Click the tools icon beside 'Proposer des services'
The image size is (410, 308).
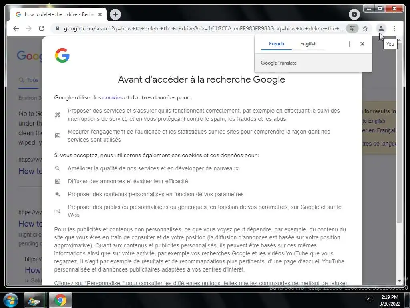(58, 115)
